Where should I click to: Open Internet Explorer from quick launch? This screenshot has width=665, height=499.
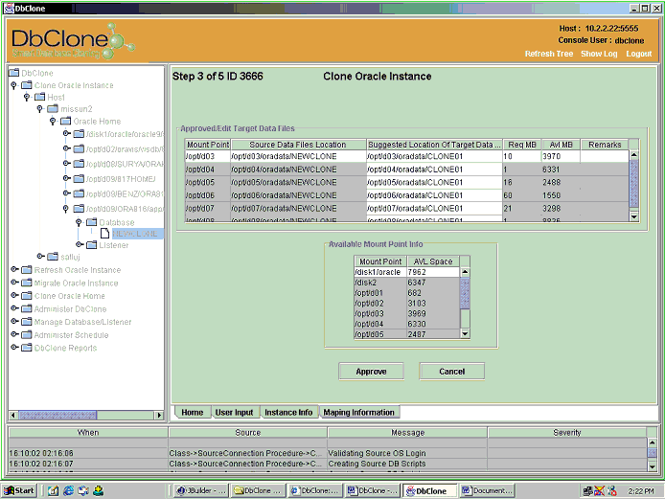[68, 490]
